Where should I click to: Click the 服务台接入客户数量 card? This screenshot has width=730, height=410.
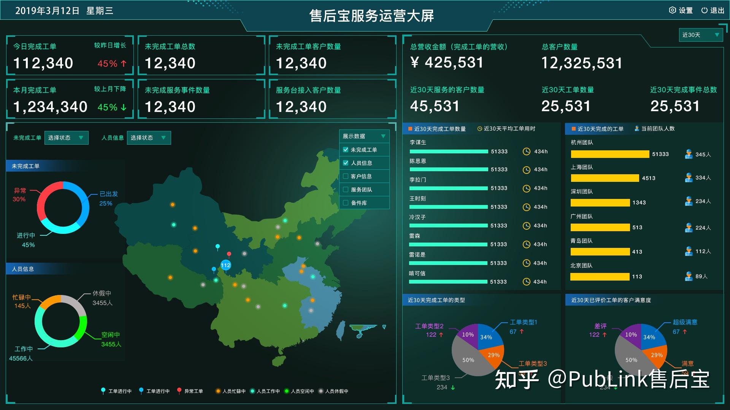click(x=333, y=99)
